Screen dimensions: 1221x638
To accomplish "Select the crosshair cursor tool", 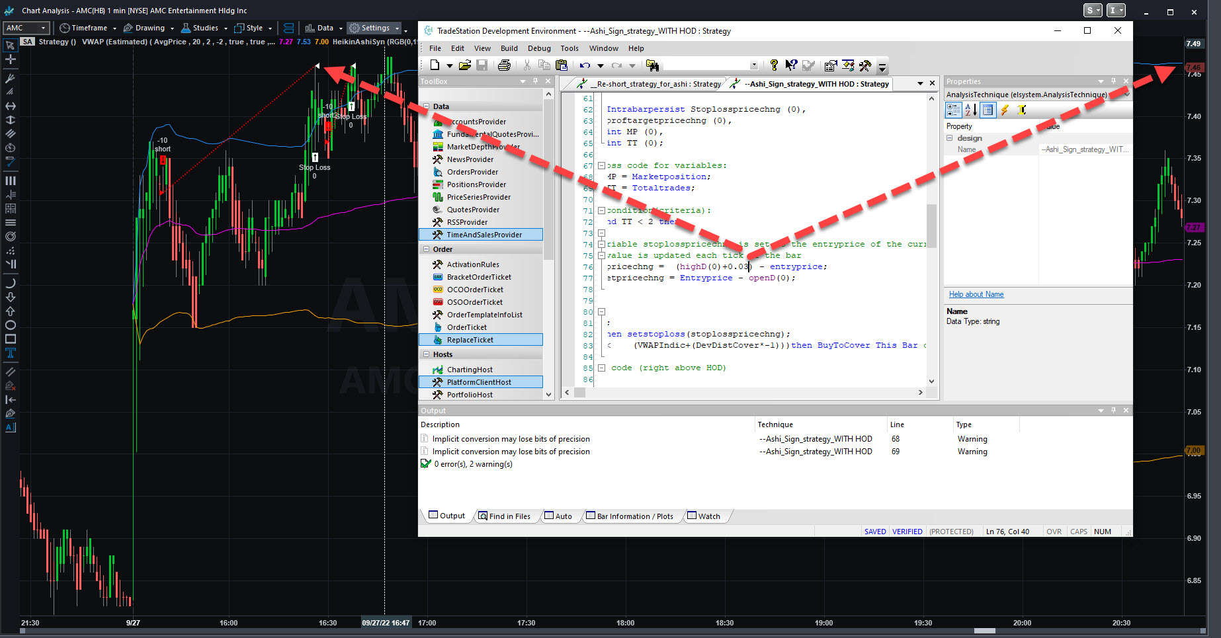I will point(10,60).
